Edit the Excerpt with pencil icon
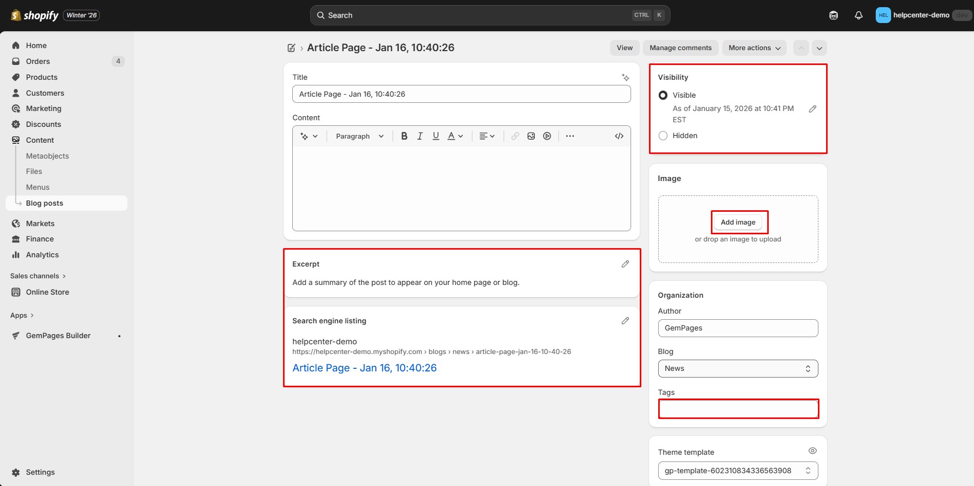Image resolution: width=974 pixels, height=486 pixels. point(625,264)
